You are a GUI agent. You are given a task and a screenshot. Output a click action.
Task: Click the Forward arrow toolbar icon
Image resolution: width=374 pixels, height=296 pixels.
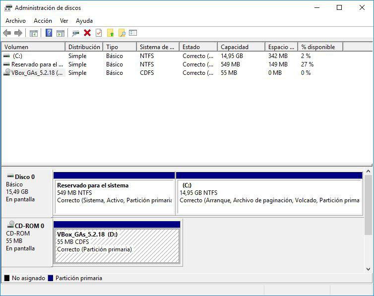(x=18, y=33)
